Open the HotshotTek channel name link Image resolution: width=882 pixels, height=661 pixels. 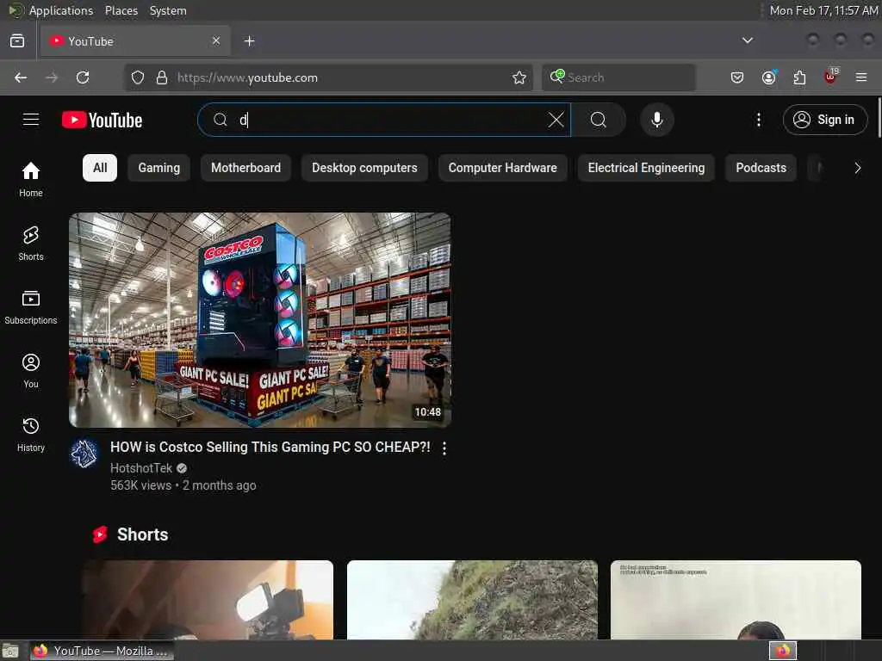click(x=141, y=468)
